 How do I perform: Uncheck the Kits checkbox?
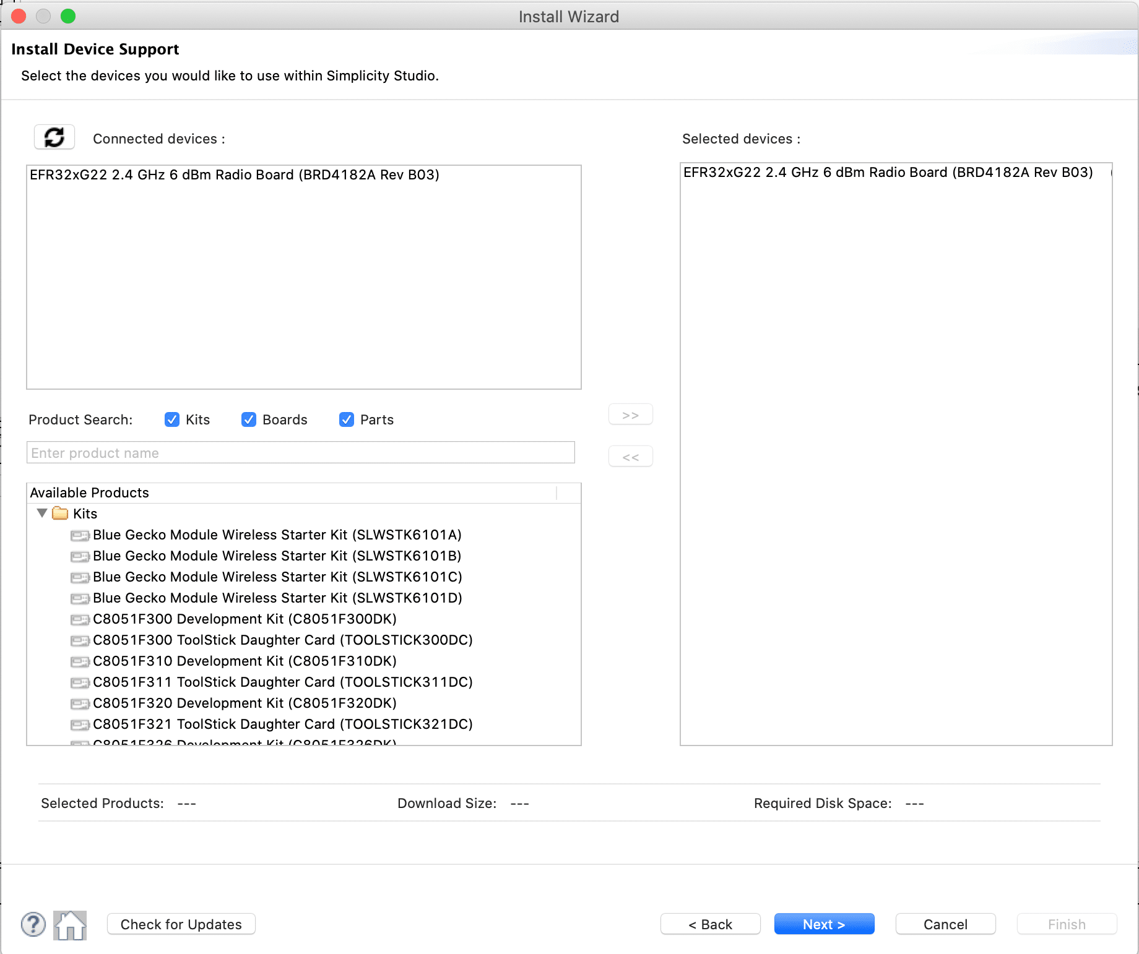(x=172, y=419)
